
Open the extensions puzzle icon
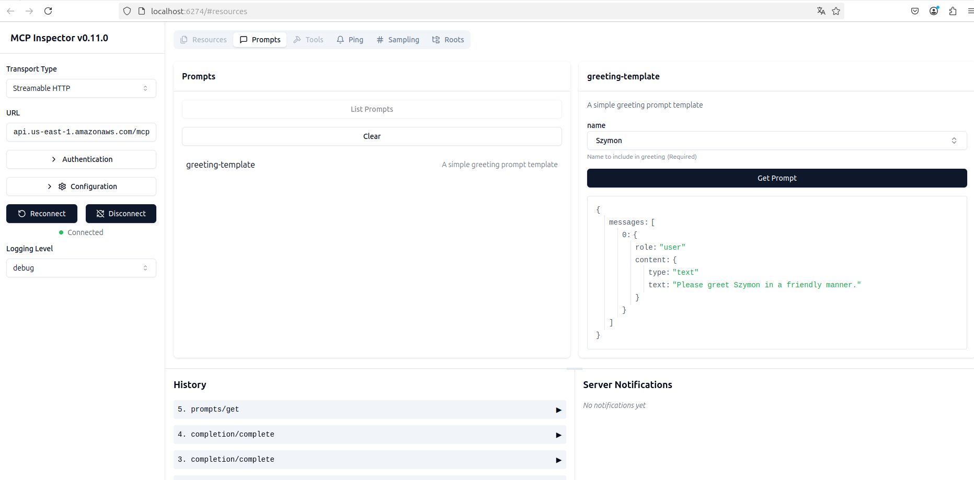pyautogui.click(x=953, y=11)
